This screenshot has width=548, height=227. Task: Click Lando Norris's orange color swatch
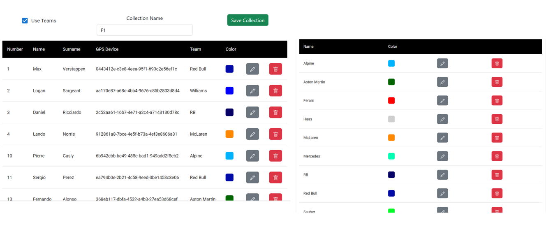229,134
